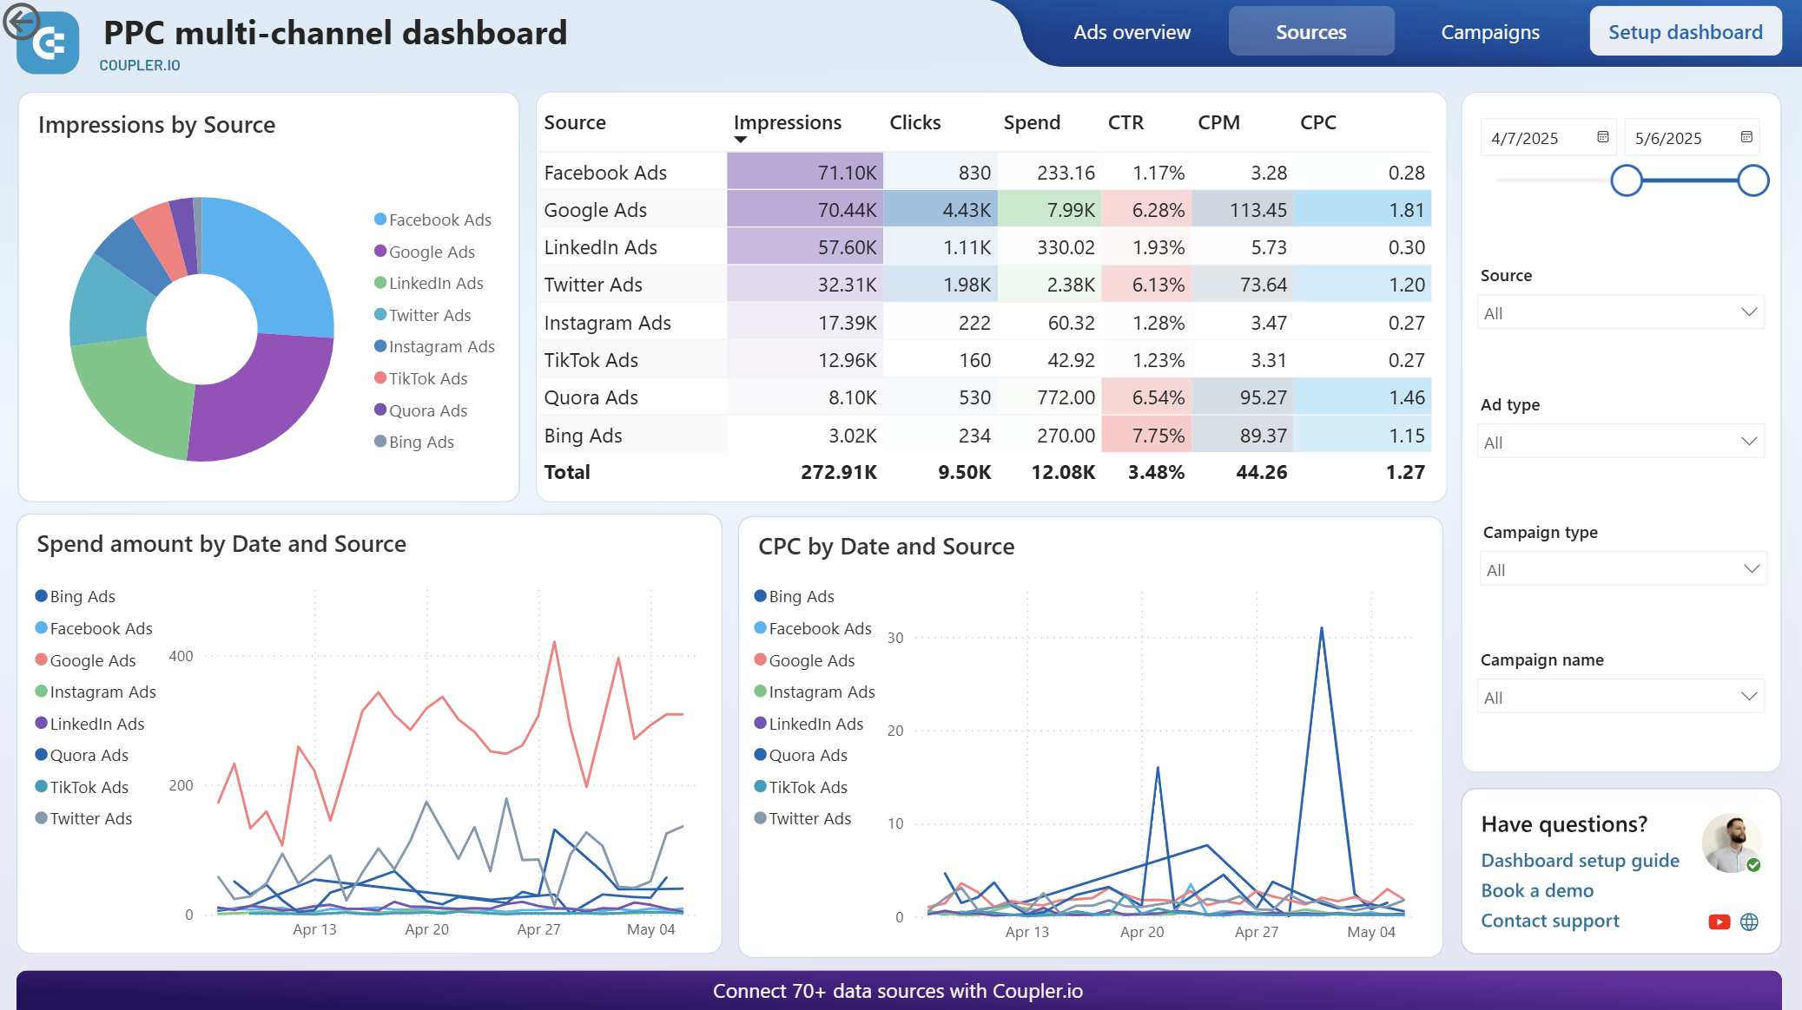Open the Book a demo link
Screen dimensions: 1802x1010
click(x=1537, y=890)
